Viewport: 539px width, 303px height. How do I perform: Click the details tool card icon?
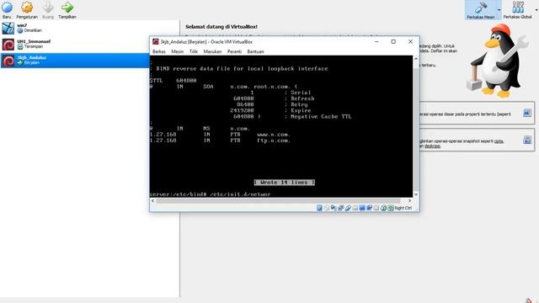[x=527, y=113]
